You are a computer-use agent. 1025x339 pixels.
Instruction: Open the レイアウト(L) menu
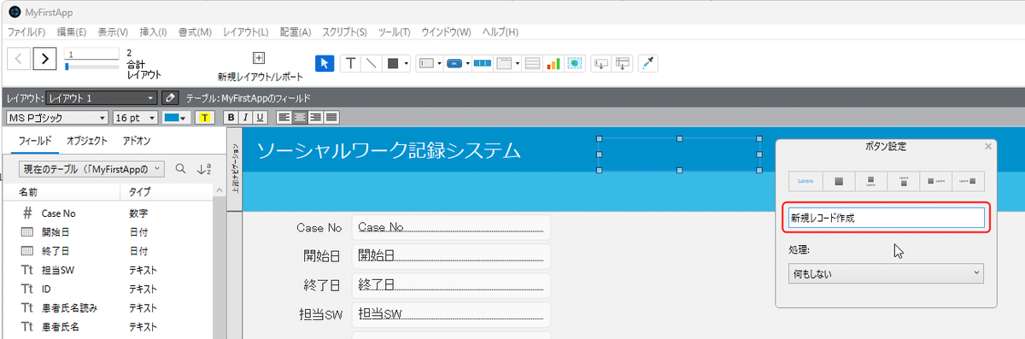(x=246, y=32)
